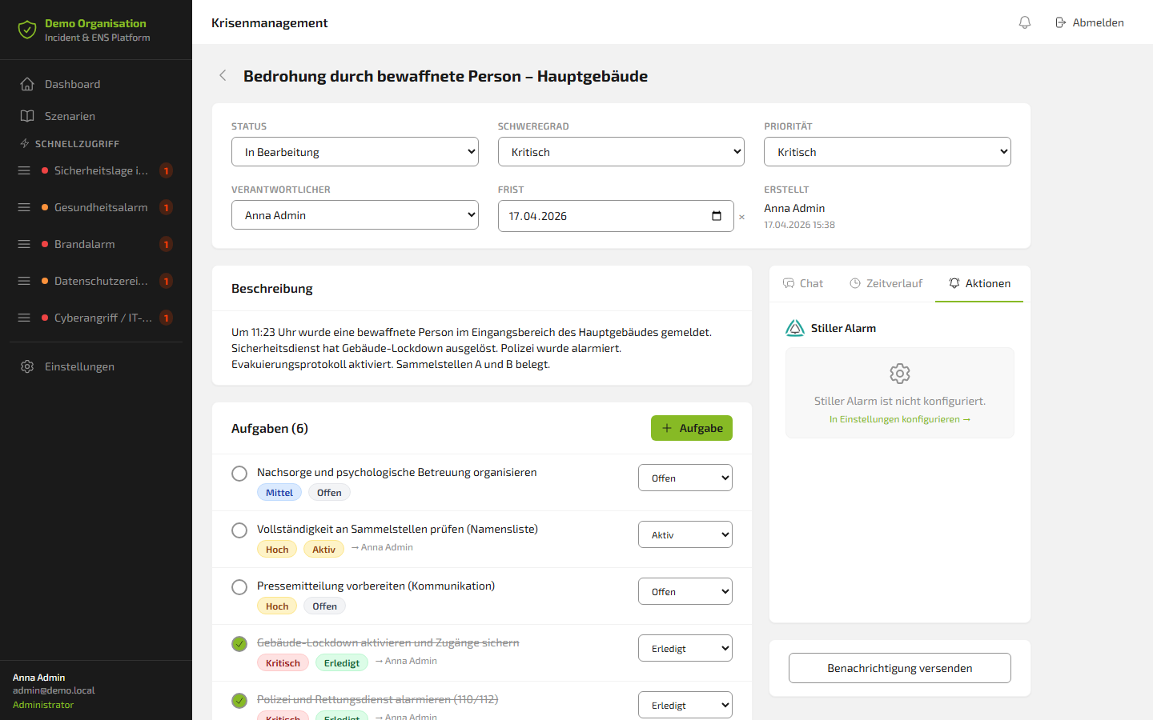Open Einstellungen gear in sidebar
Image resolution: width=1153 pixels, height=720 pixels.
[27, 366]
